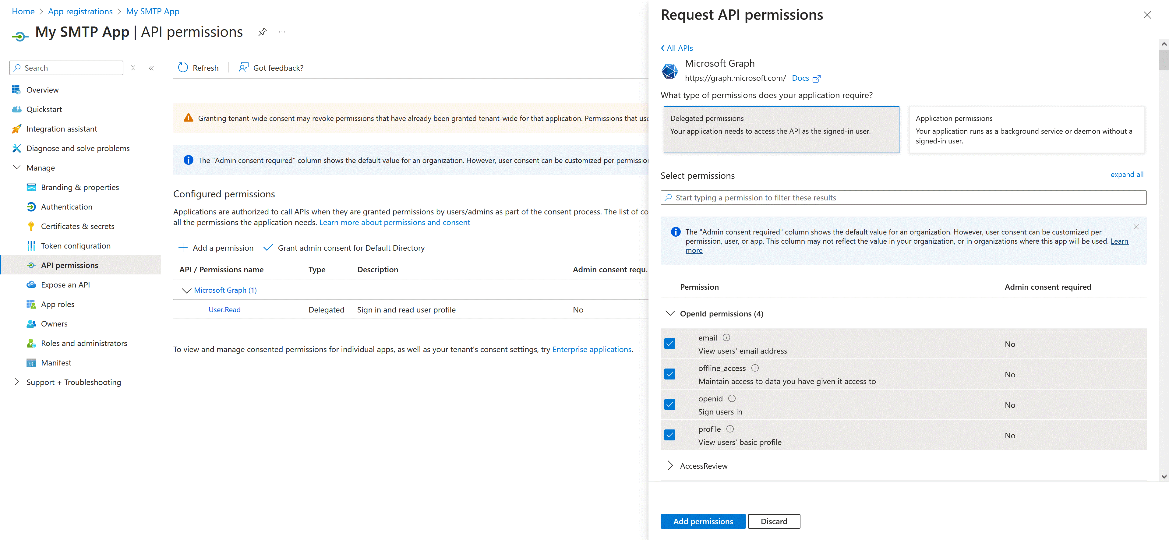Open Learn more link in info banner

pyautogui.click(x=1119, y=242)
